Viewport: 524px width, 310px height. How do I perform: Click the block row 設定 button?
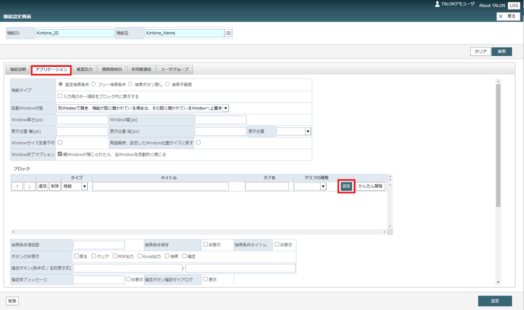pos(346,186)
